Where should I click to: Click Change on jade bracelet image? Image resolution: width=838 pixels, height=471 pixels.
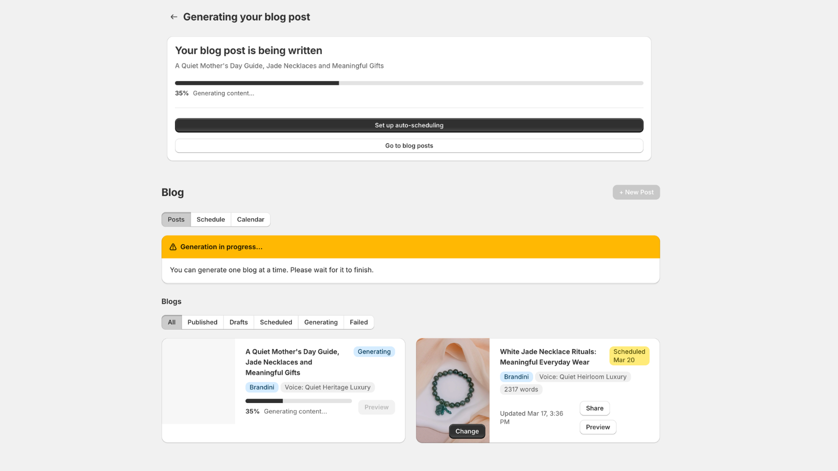(467, 431)
